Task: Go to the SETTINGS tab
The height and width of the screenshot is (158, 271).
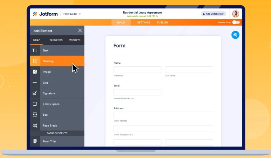Action: (x=143, y=22)
